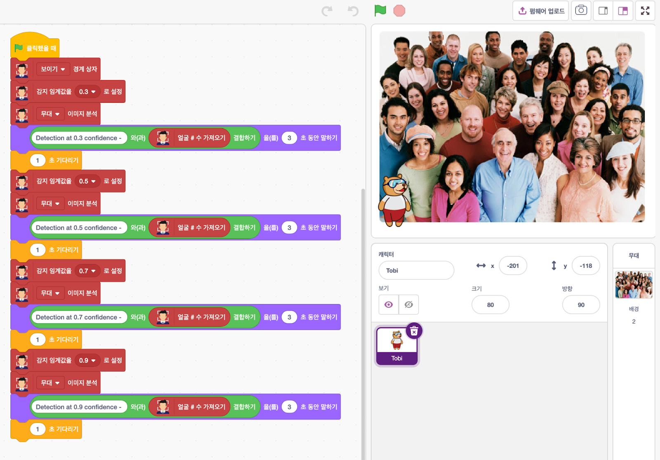
Task: Click the 클릭했을 때 flag hat block
Action: (35, 47)
